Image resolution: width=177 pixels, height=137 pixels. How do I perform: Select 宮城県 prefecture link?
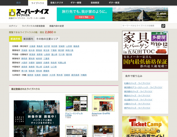click(x=62, y=46)
